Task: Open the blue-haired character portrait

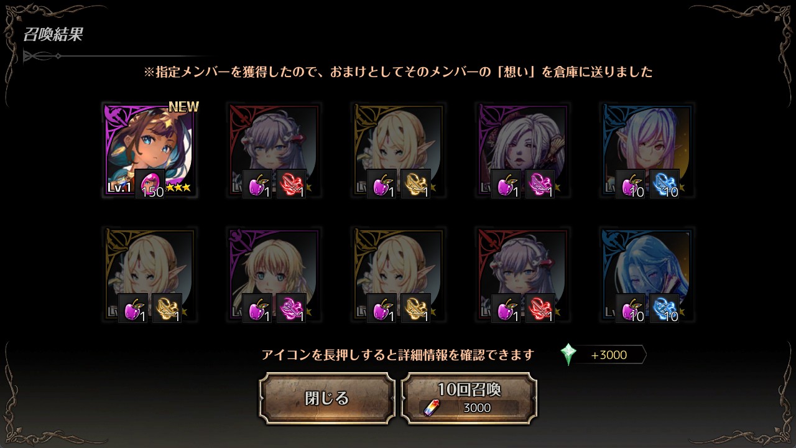Action: click(647, 274)
